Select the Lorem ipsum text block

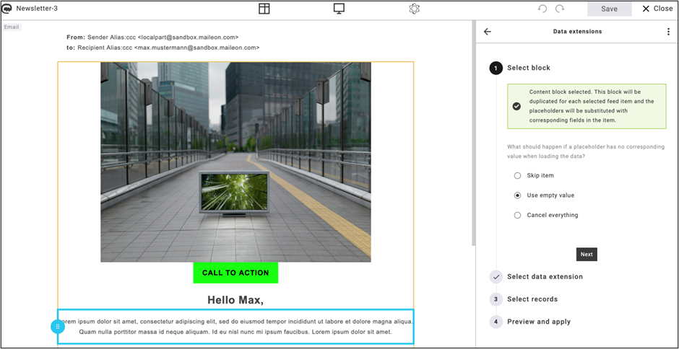pos(235,327)
